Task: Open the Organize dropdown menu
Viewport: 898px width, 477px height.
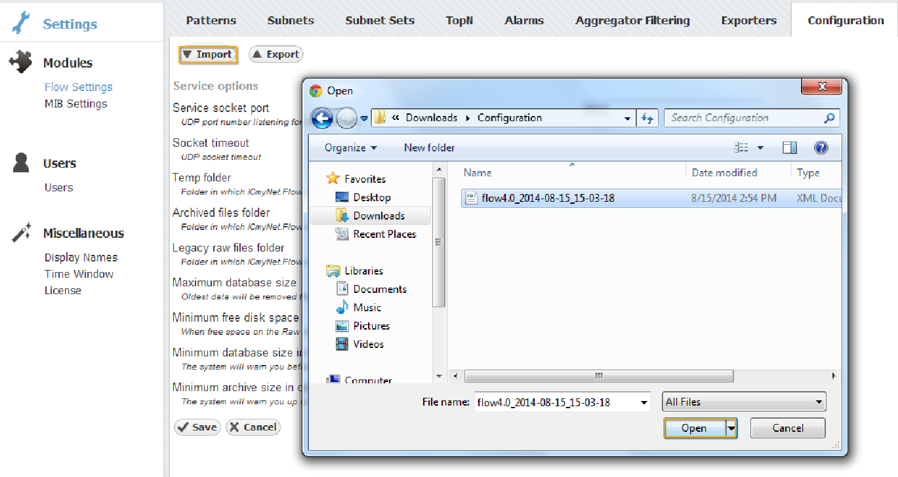Action: click(350, 147)
